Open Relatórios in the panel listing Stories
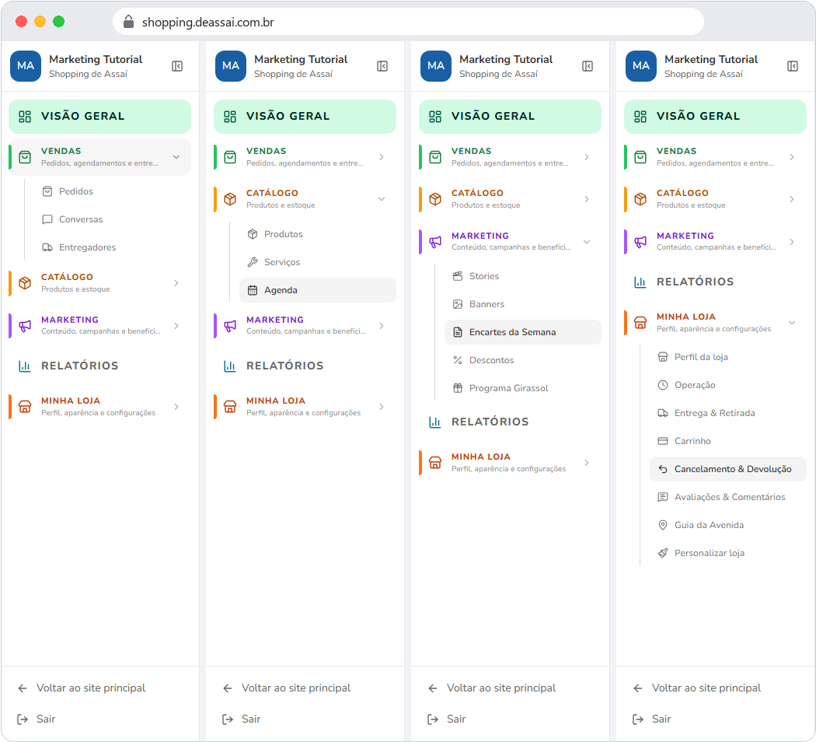816x742 pixels. [510, 422]
